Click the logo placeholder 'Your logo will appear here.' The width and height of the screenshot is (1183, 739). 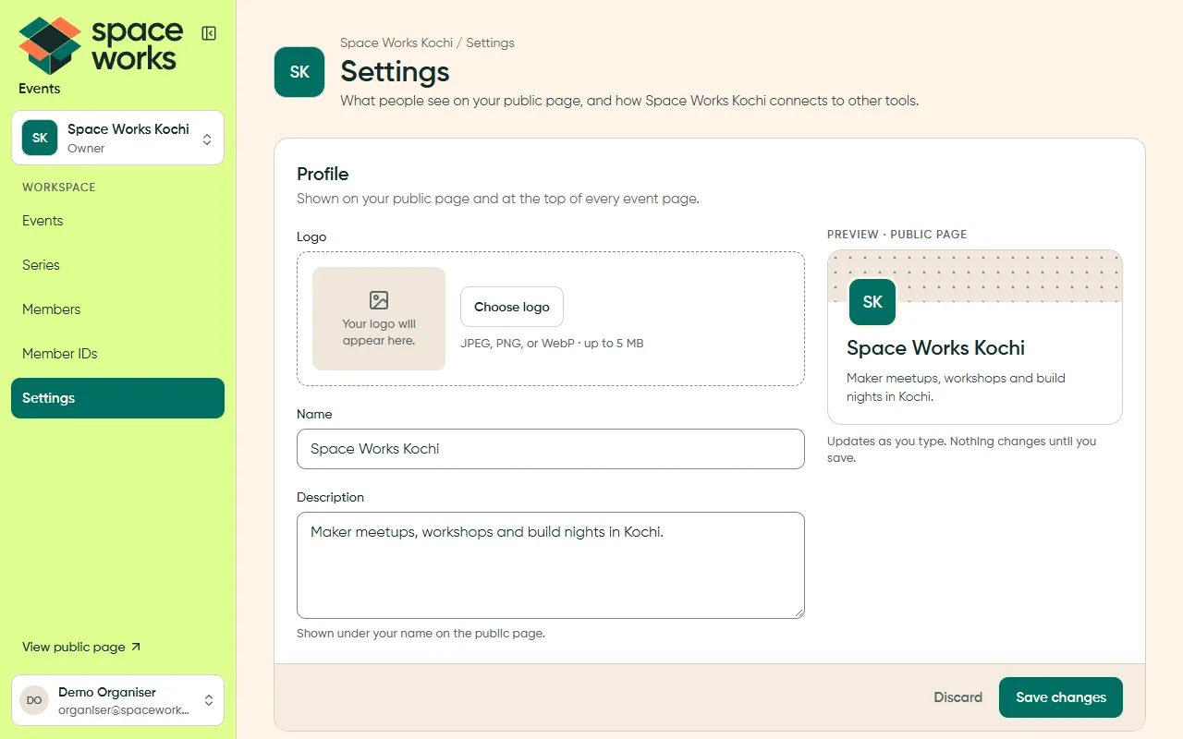(x=379, y=319)
